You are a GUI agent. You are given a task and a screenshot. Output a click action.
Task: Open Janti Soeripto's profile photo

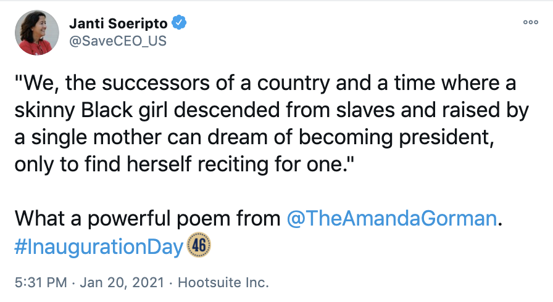pos(37,33)
